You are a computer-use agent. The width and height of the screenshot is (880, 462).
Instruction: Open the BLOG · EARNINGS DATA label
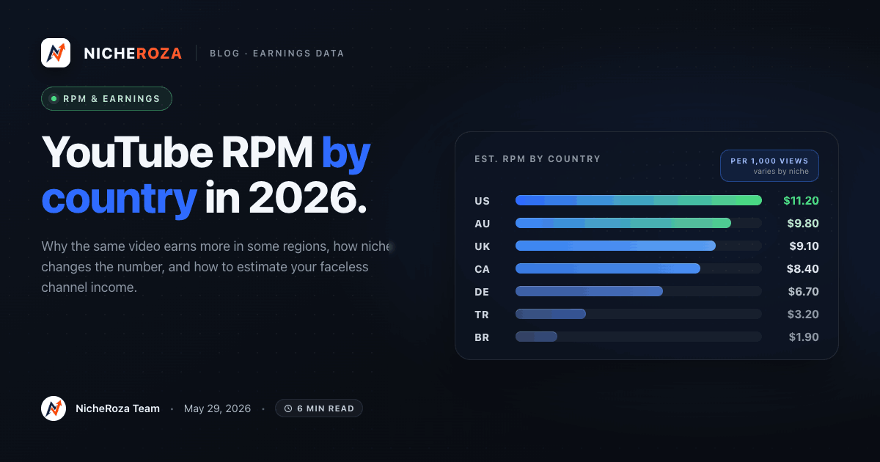point(277,53)
